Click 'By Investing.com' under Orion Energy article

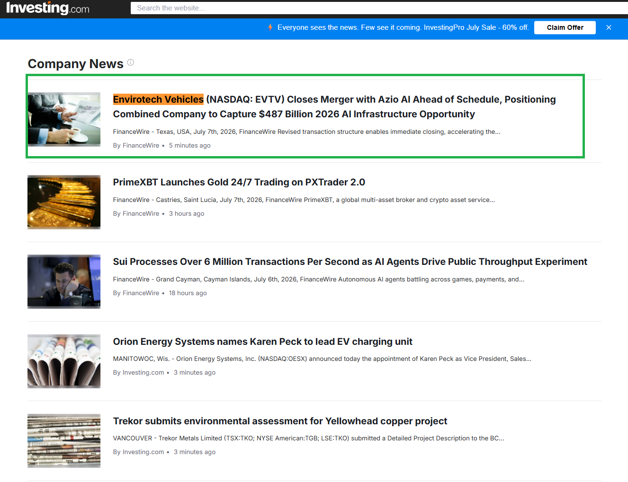tap(139, 372)
